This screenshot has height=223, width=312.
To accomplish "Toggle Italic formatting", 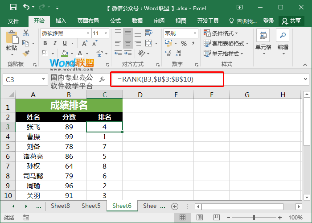I will tap(55, 43).
